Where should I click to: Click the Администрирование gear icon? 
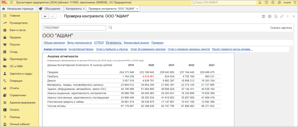point(5,103)
